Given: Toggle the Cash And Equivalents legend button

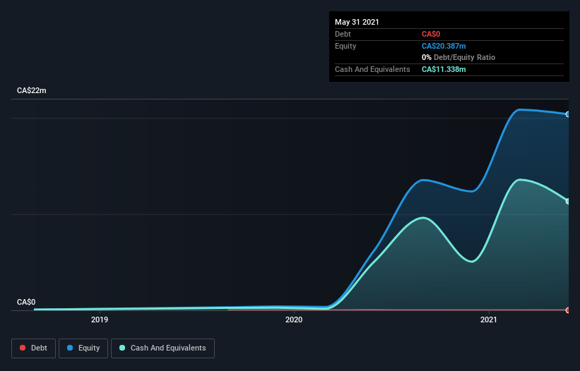Looking at the screenshot, I should (162, 348).
